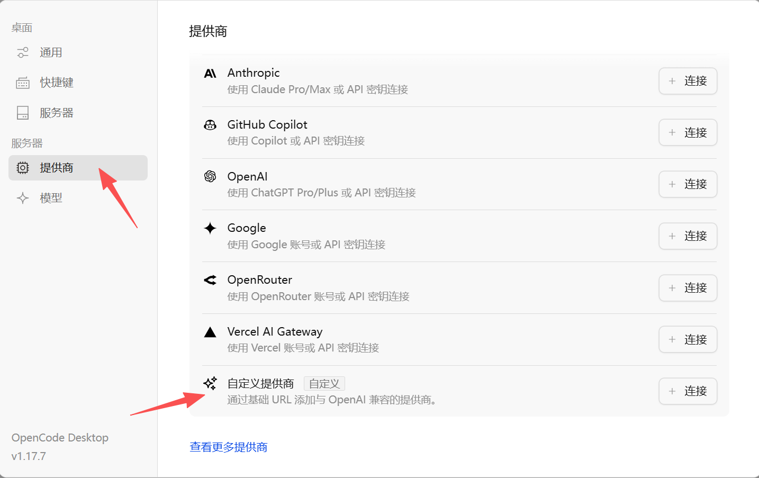Click the GitHub Copilot logo icon

(x=210, y=125)
